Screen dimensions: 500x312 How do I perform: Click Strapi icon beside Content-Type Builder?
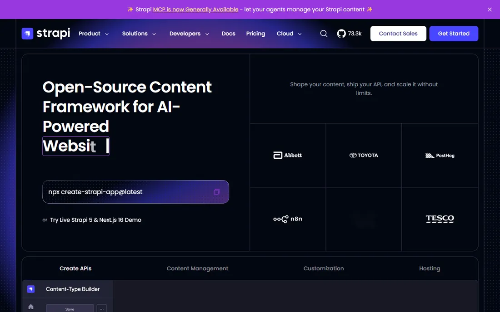click(x=30, y=289)
